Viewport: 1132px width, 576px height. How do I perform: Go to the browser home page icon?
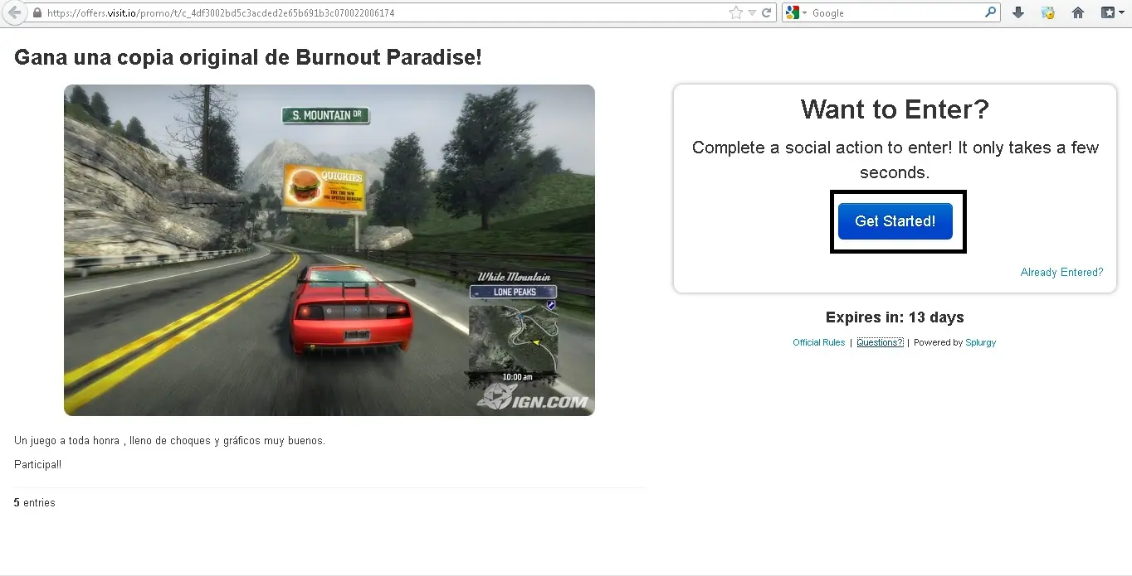tap(1078, 13)
